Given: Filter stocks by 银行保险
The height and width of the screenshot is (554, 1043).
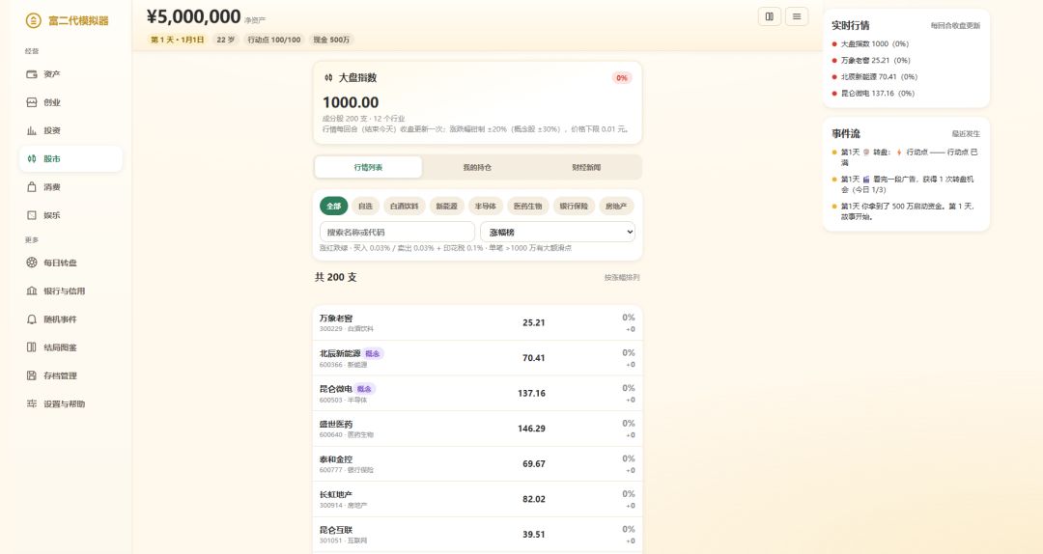Looking at the screenshot, I should click(574, 207).
